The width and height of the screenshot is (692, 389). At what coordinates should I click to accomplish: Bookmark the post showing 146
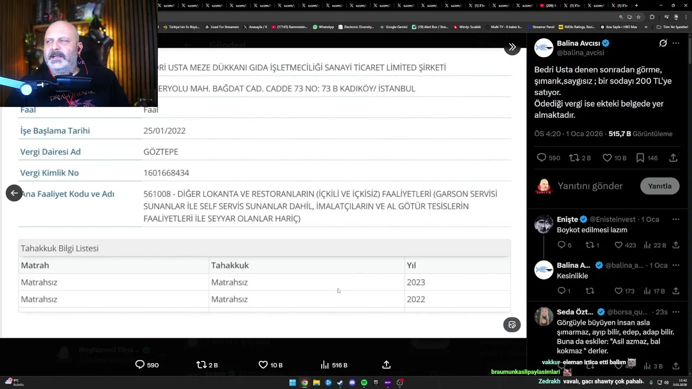(647, 158)
